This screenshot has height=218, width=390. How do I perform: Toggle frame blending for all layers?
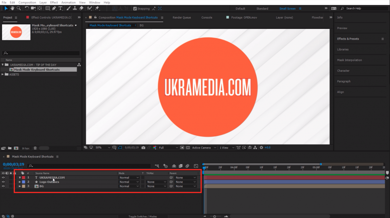click(181, 166)
